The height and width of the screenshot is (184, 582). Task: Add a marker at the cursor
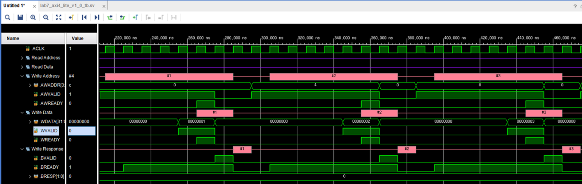[135, 17]
